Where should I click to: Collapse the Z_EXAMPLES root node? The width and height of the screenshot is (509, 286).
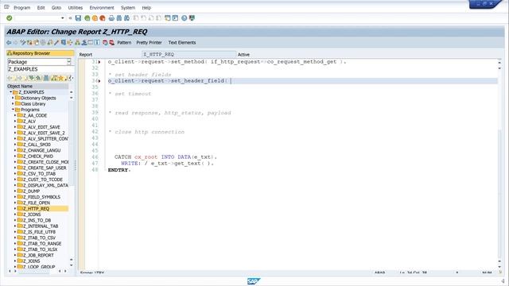tap(10, 92)
